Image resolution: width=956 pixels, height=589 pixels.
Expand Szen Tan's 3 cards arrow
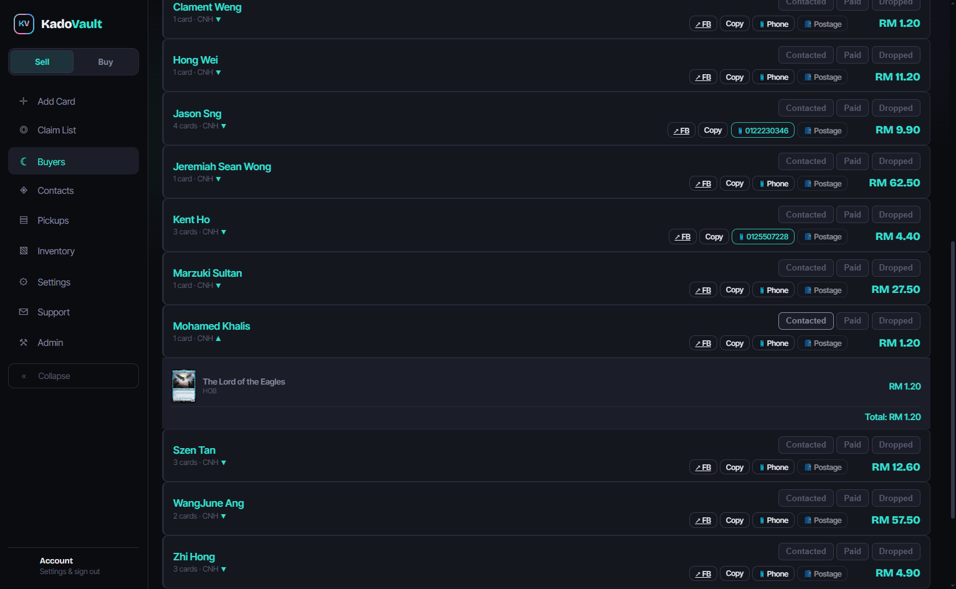[x=224, y=463]
